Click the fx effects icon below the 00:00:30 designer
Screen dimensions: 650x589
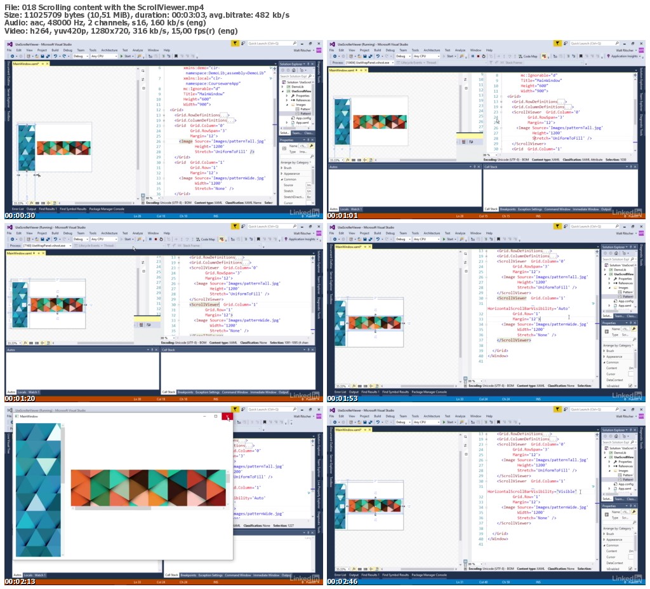click(x=32, y=203)
